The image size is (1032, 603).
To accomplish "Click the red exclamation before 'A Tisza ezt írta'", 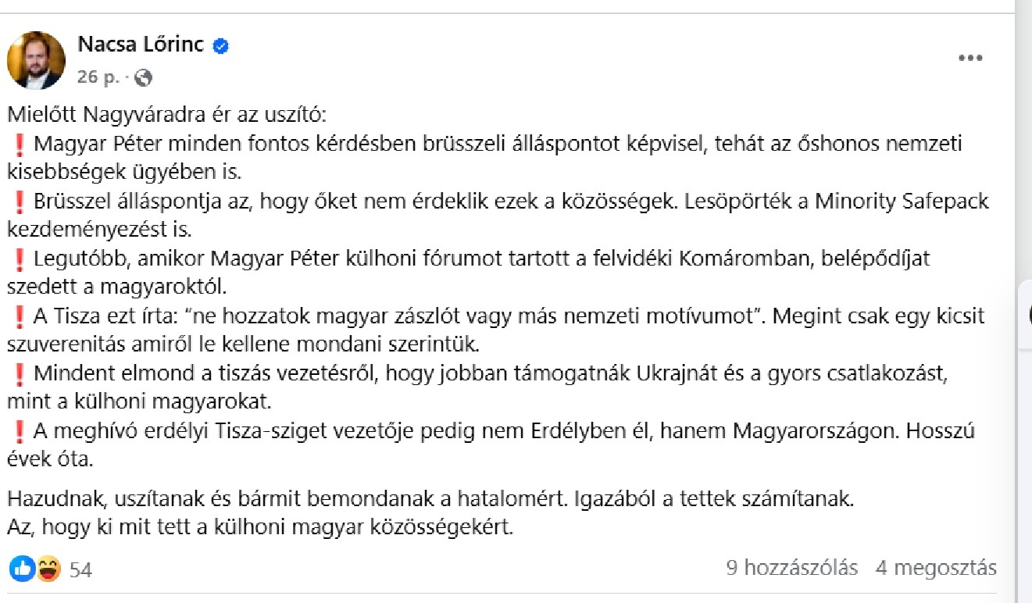I will coord(20,316).
